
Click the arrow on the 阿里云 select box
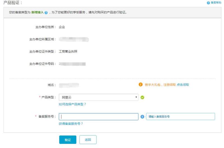click(x=136, y=97)
